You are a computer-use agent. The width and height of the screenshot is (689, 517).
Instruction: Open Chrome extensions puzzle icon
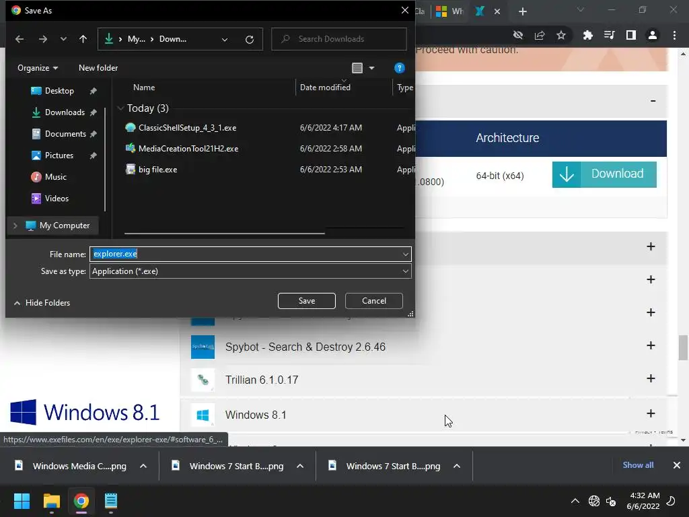(587, 35)
